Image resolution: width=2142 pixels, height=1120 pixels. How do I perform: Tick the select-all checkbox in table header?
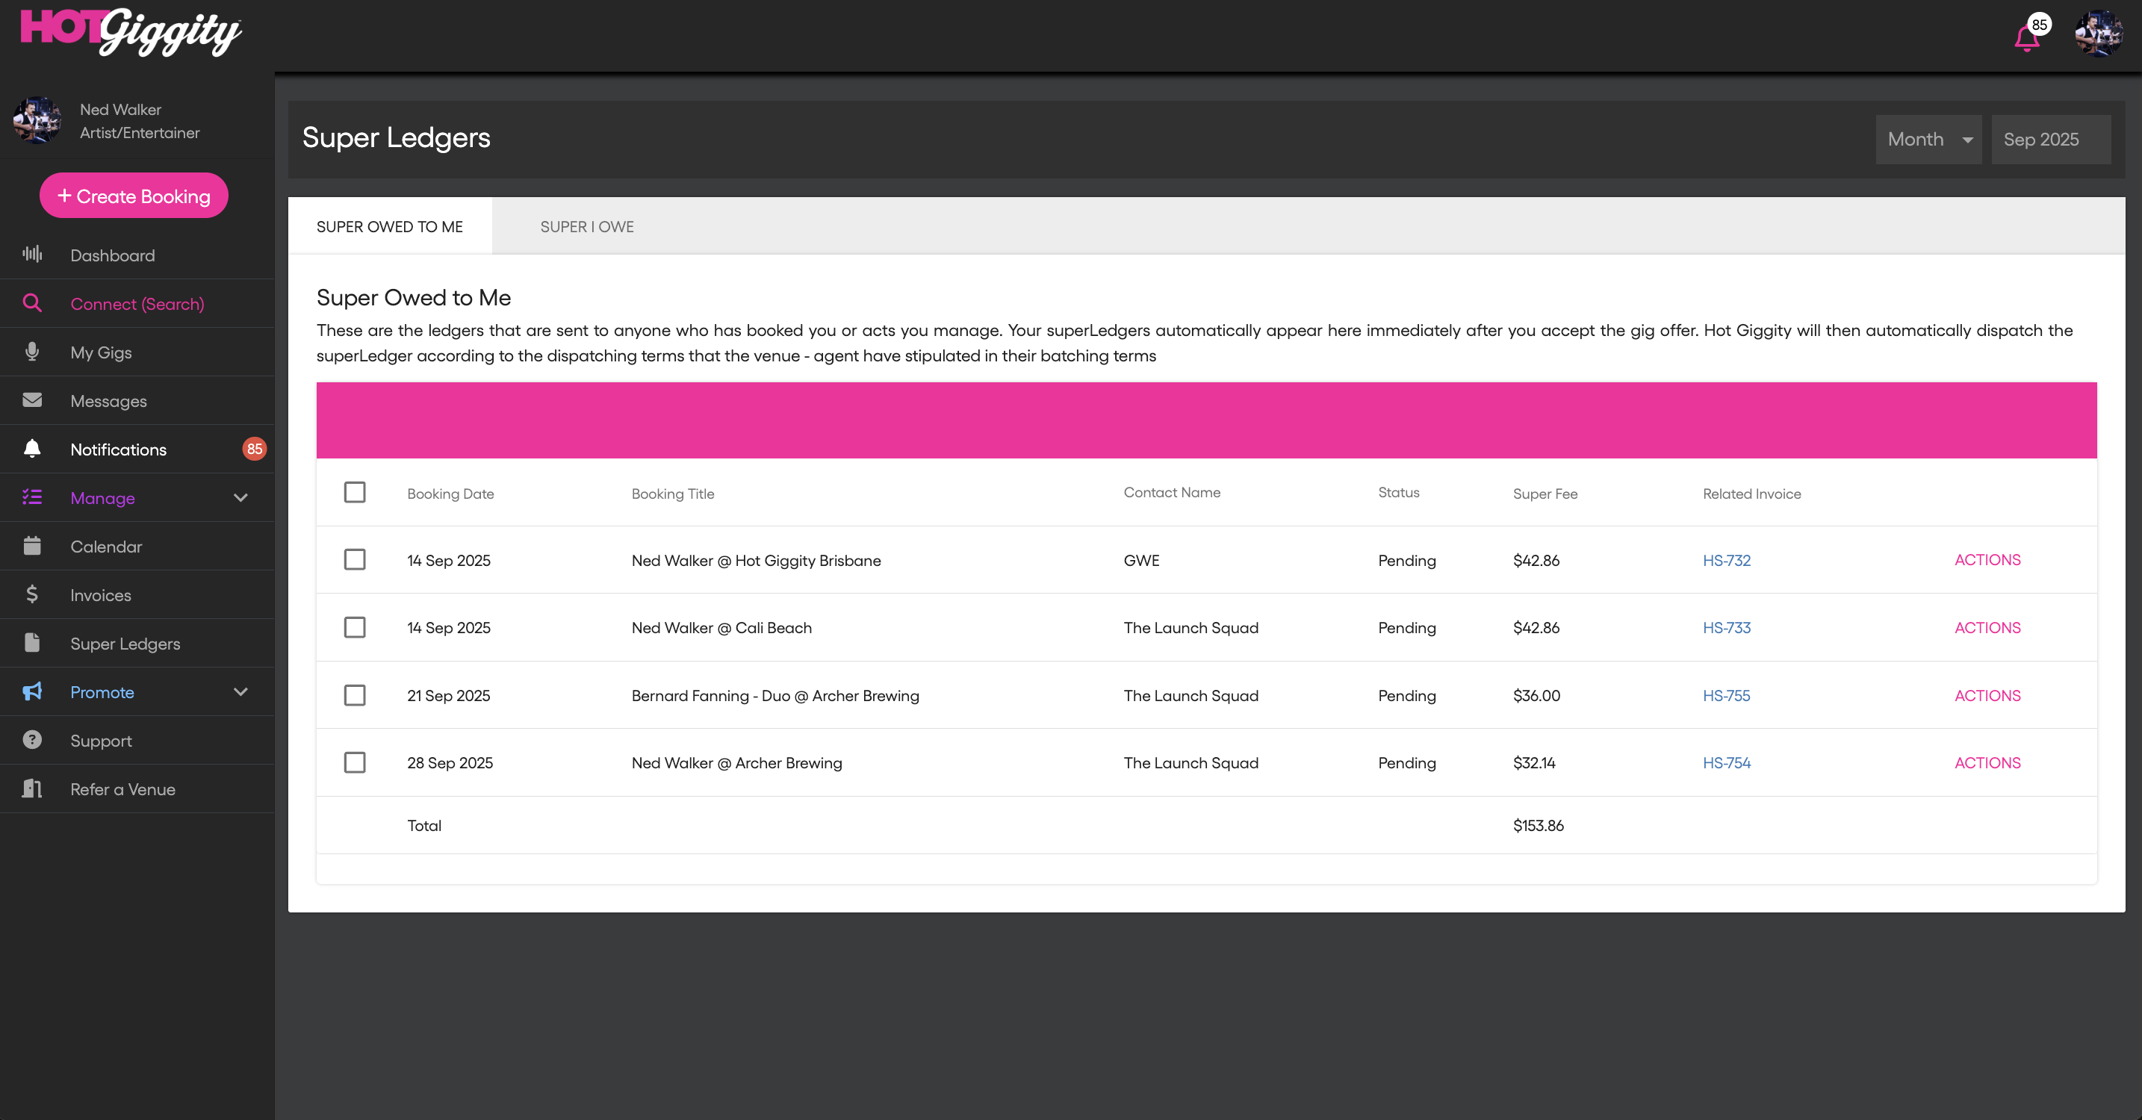point(355,492)
